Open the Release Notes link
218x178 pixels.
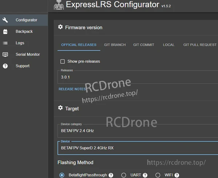pos(72,89)
